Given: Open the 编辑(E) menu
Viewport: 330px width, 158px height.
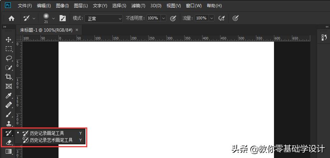Looking at the screenshot, I should click(x=44, y=6).
